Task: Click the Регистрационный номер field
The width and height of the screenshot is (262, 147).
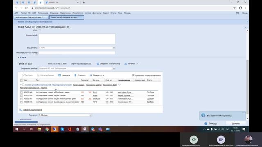Action: pyautogui.click(x=77, y=53)
